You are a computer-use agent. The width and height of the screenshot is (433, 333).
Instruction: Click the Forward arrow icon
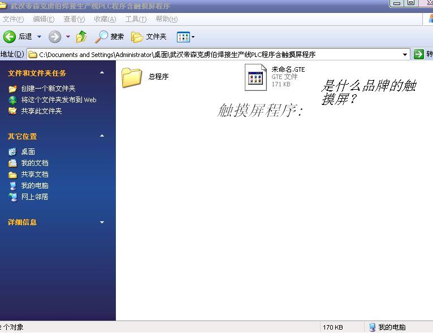pos(55,37)
